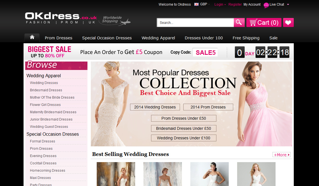Open Dresses Under 100 menu

click(204, 38)
